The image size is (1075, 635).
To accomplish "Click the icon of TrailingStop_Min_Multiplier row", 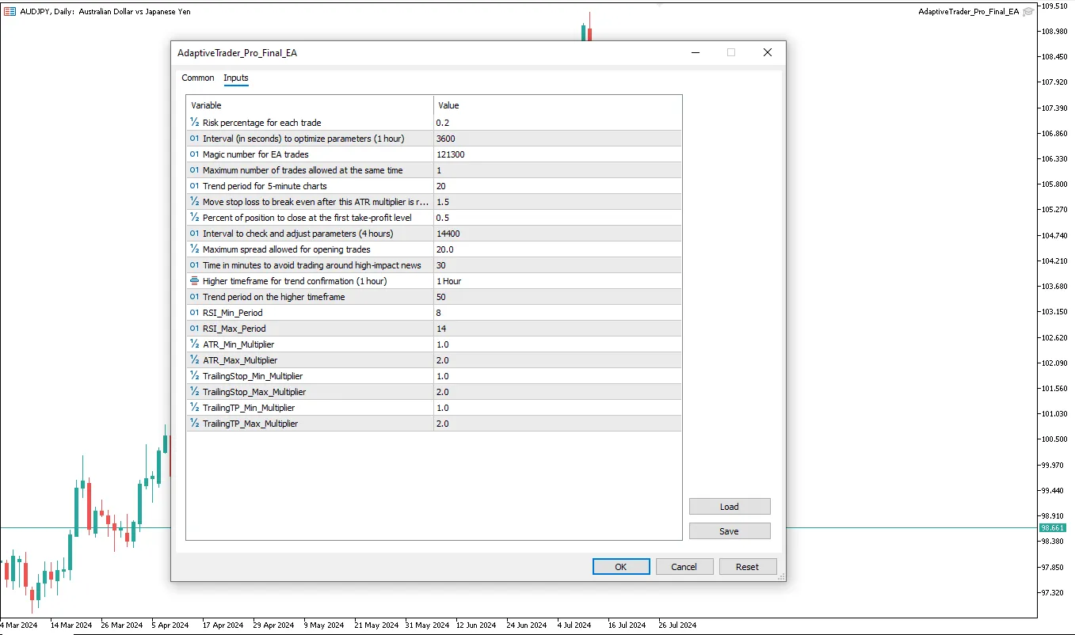I will click(x=195, y=376).
